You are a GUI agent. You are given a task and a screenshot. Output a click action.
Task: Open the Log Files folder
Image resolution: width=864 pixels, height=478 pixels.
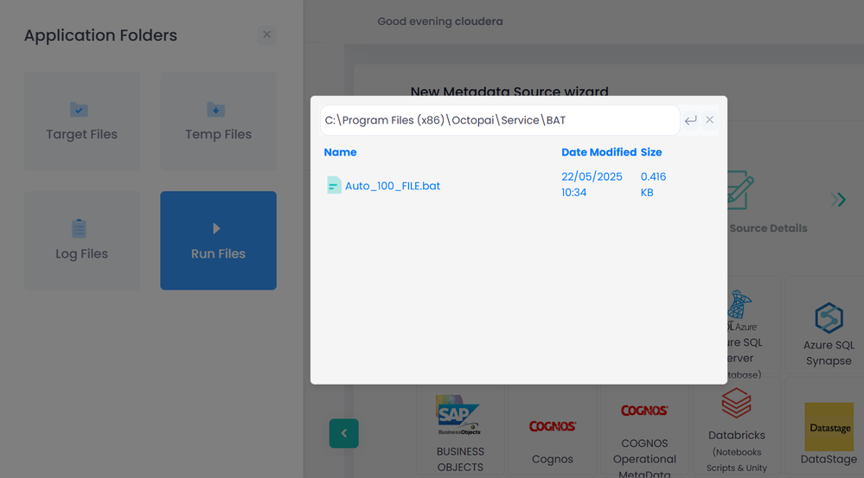point(81,240)
